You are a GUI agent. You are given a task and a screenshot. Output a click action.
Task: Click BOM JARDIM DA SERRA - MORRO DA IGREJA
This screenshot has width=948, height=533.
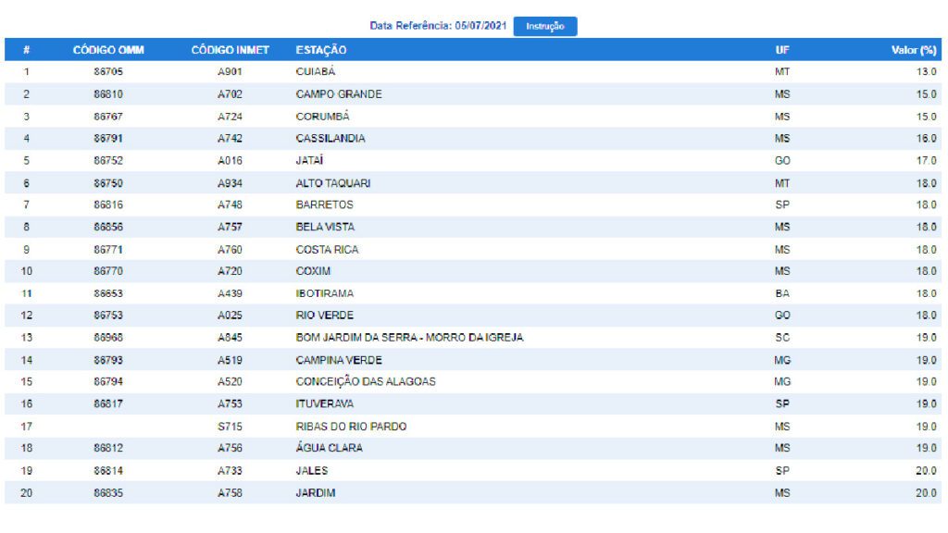[x=409, y=338]
